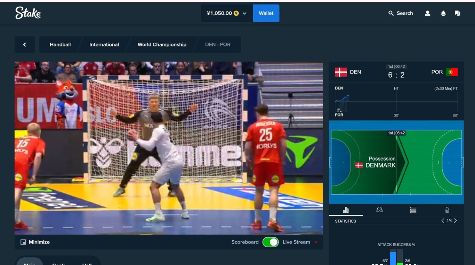
Task: Open the chat bubbles icon
Action: point(458,13)
